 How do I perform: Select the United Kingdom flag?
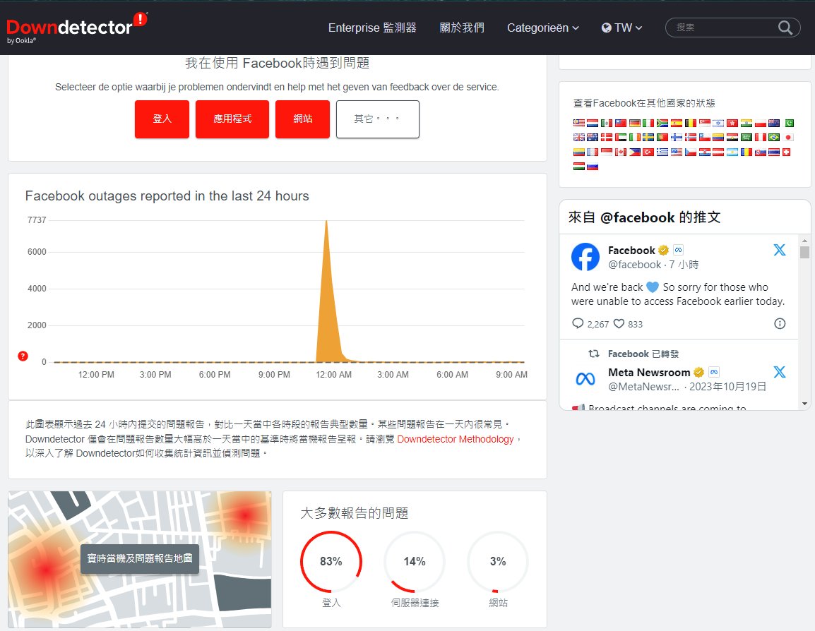pos(579,137)
